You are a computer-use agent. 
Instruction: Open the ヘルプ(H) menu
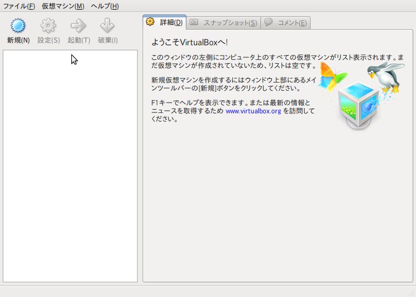tap(105, 6)
